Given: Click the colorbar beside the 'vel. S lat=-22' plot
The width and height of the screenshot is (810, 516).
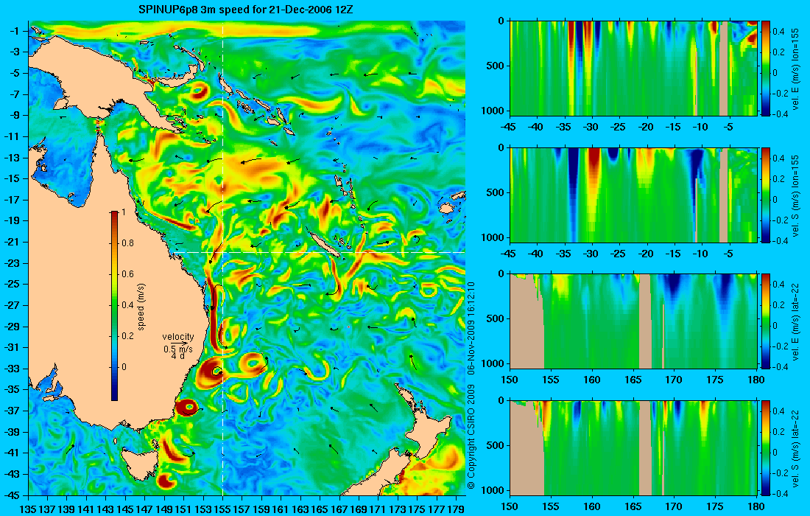Looking at the screenshot, I should 765,447.
